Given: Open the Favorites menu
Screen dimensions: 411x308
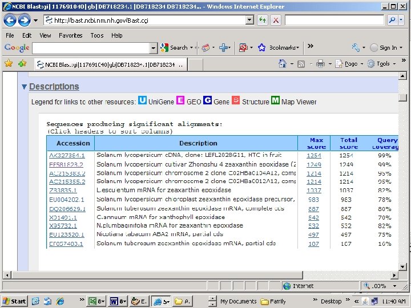Looking at the screenshot, I should (x=70, y=35).
